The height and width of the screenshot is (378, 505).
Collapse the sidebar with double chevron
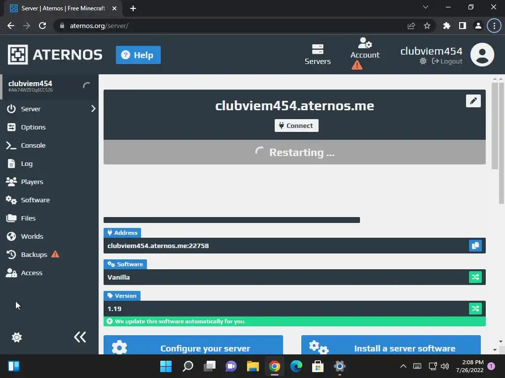(x=80, y=337)
